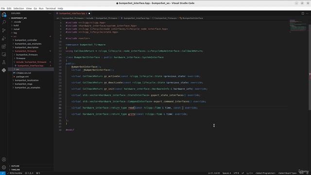Viewport: 311px width, 175px height.
Task: Click the Select Board Type status item
Action: pyautogui.click(x=287, y=173)
